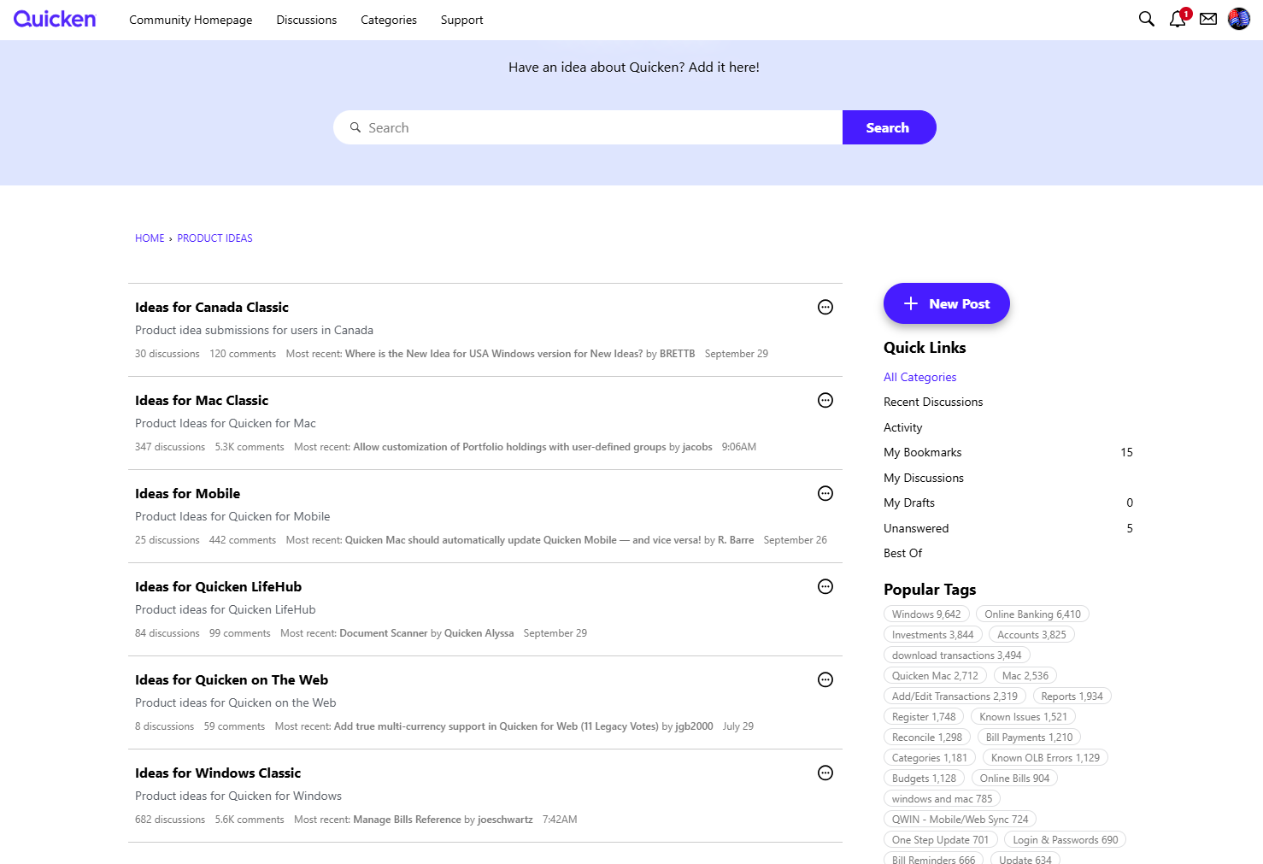Screen dimensions: 1263x864
Task: Select the Bill Payments 1,210 tag
Action: point(1029,738)
